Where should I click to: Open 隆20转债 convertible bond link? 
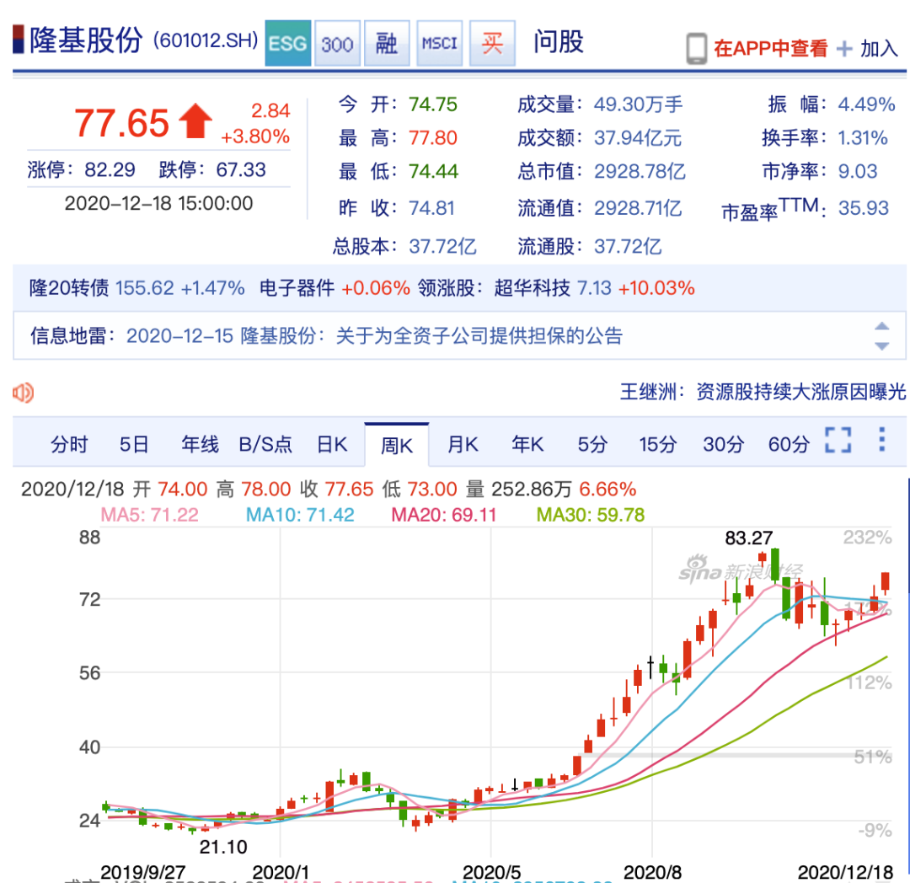point(69,288)
